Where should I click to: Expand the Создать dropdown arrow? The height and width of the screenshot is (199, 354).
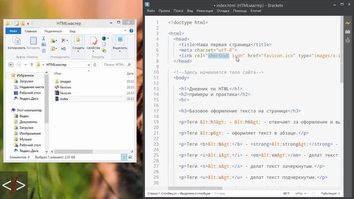pyautogui.click(x=78, y=51)
